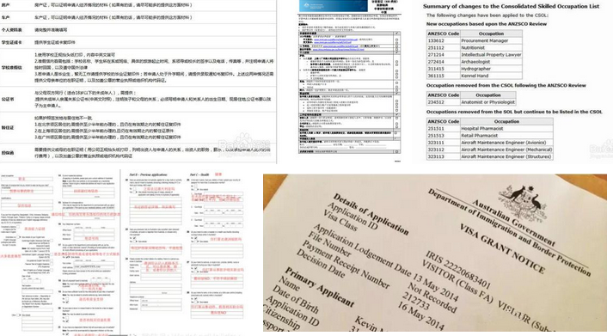
Task: Click the Kennel Hand occupation cell
Action: (x=491, y=76)
